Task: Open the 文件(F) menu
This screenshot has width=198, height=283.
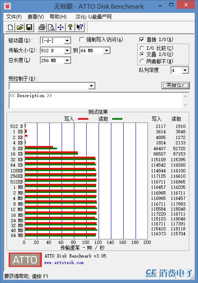Action: (x=14, y=17)
